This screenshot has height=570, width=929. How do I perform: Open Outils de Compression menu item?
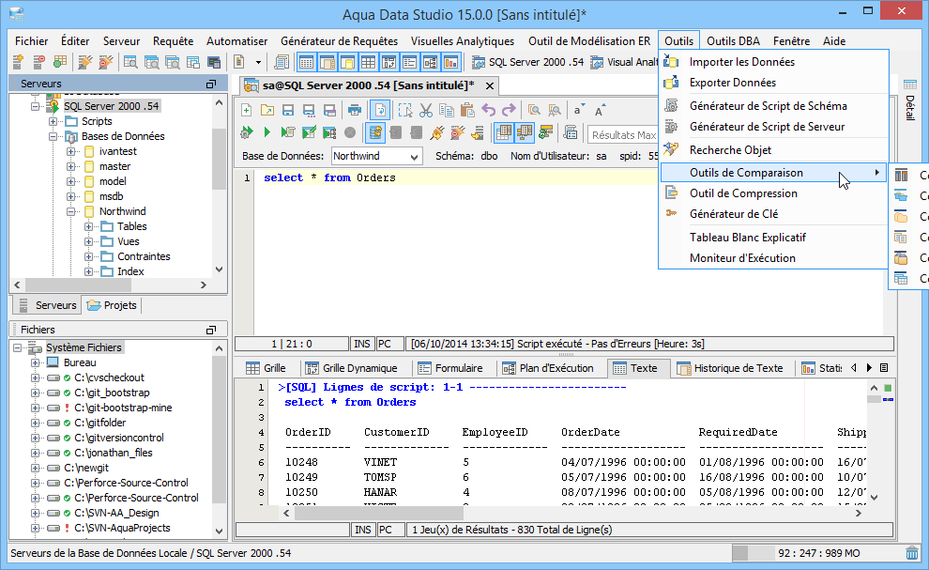743,193
